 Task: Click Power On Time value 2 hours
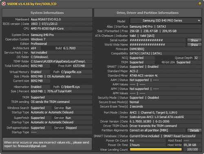click(x=135, y=145)
